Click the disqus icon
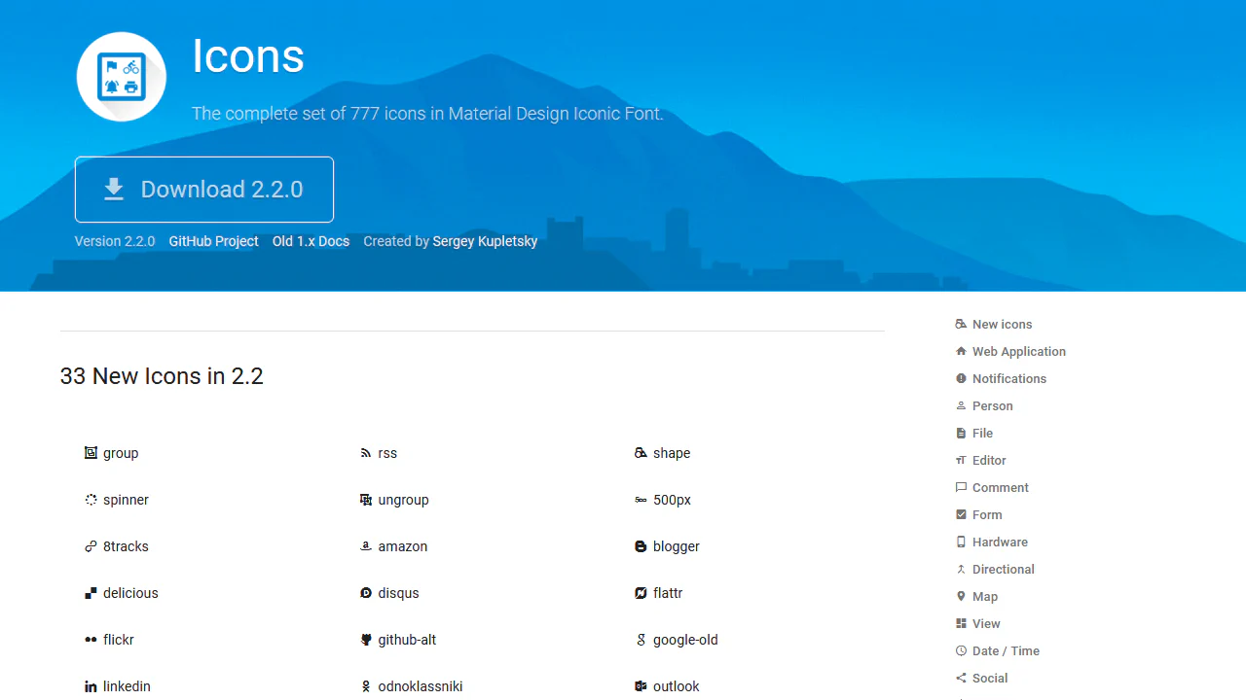This screenshot has width=1246, height=700. (x=366, y=593)
